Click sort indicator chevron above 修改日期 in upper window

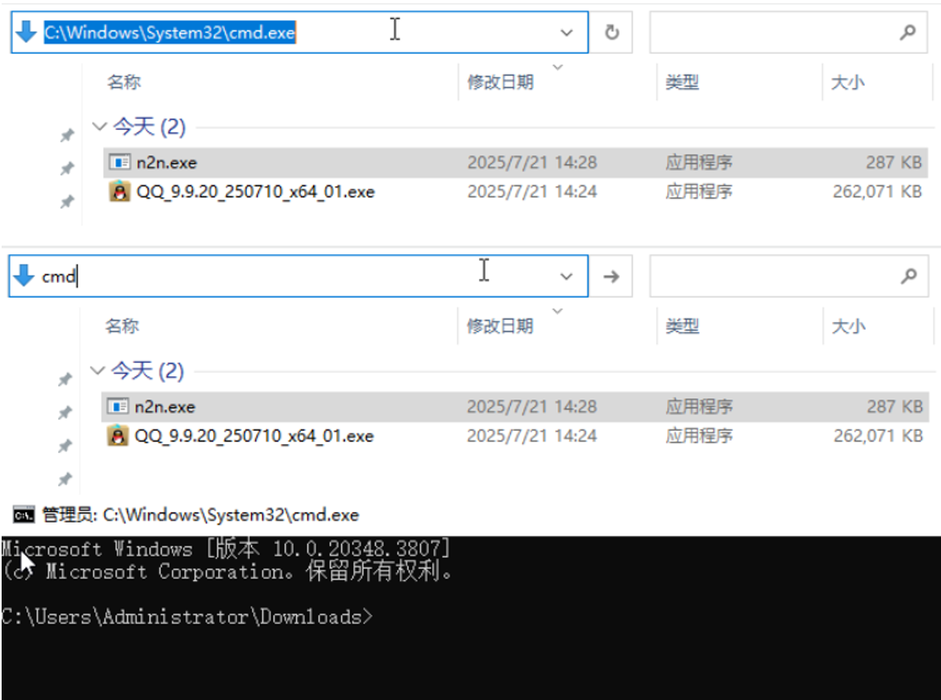coord(558,66)
